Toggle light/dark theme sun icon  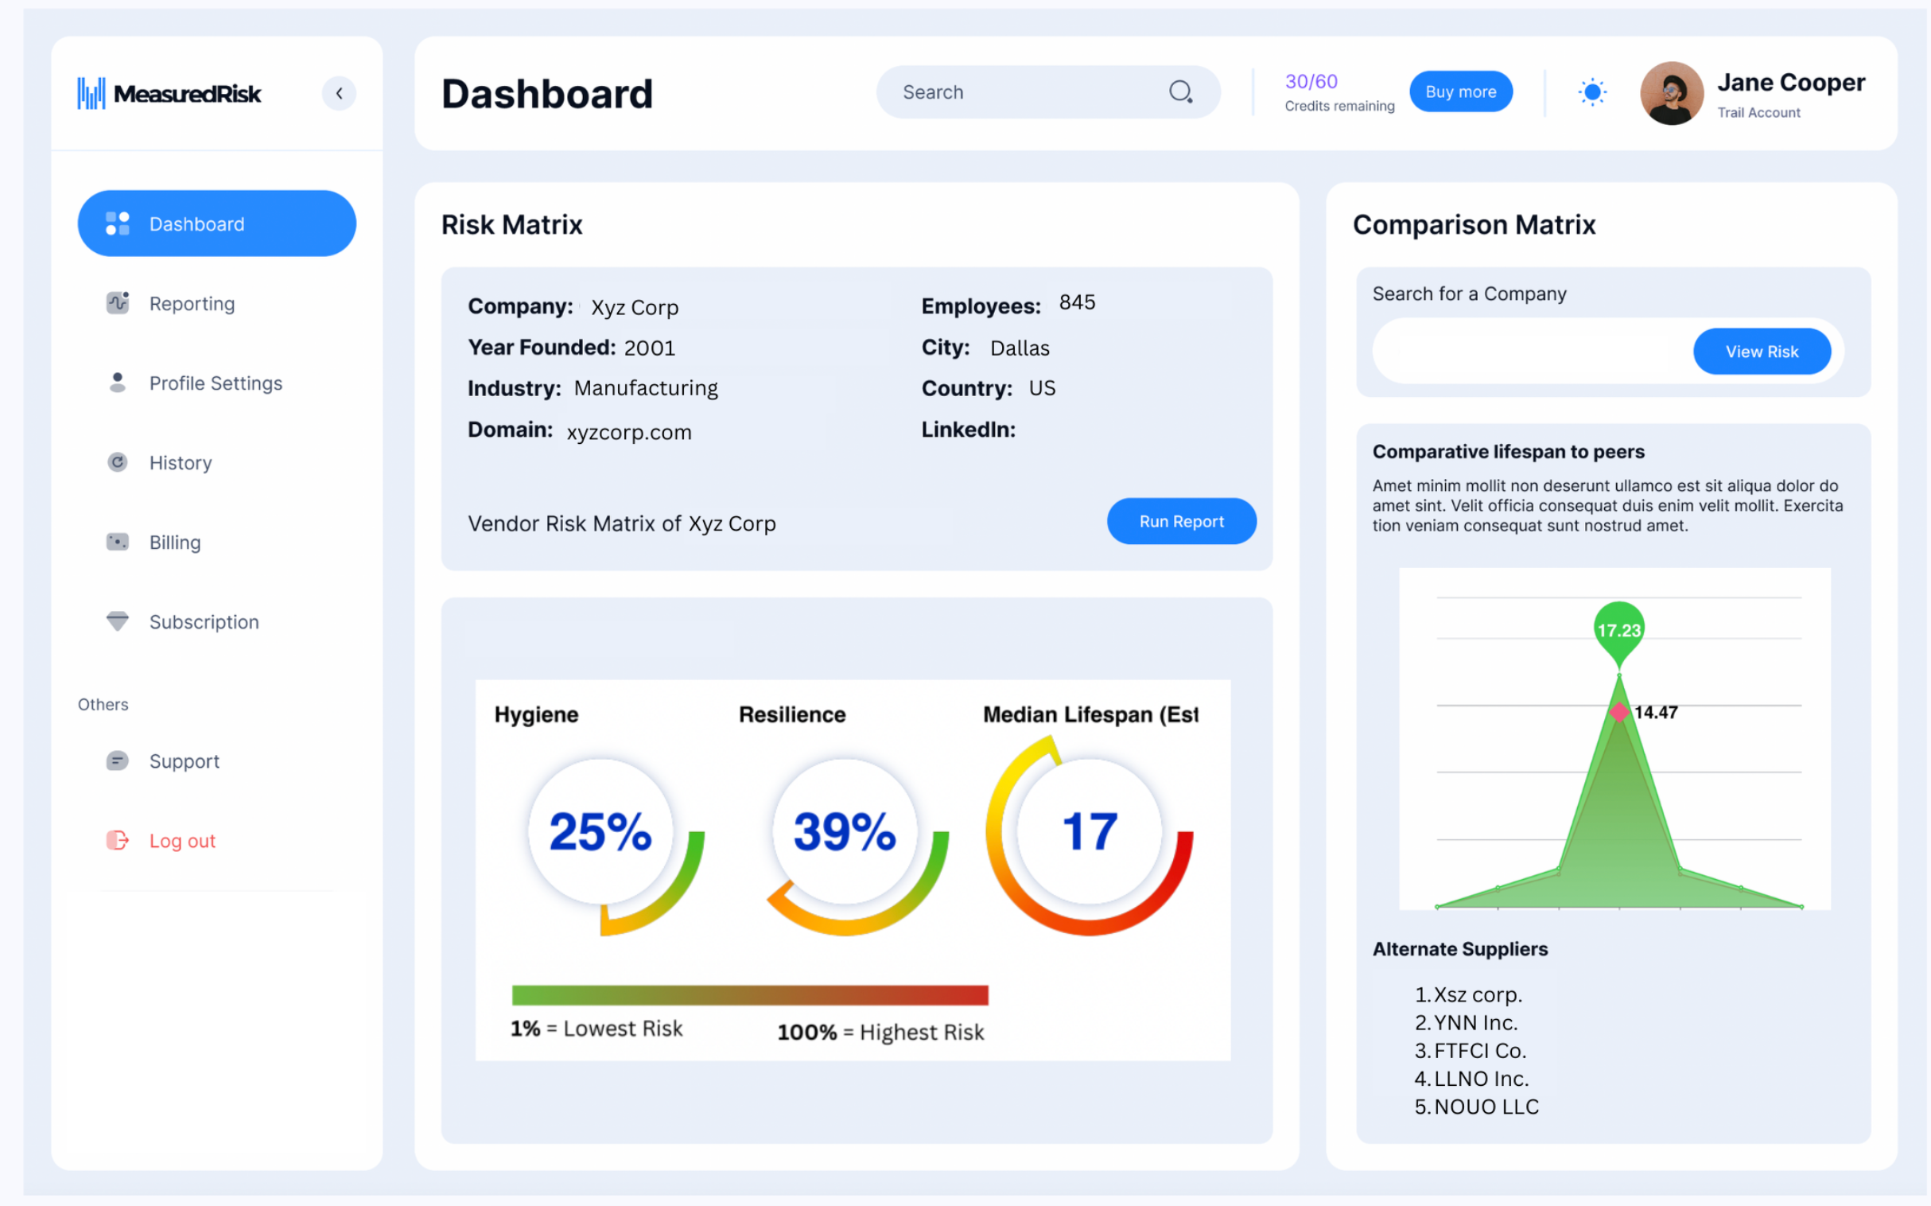[x=1592, y=92]
